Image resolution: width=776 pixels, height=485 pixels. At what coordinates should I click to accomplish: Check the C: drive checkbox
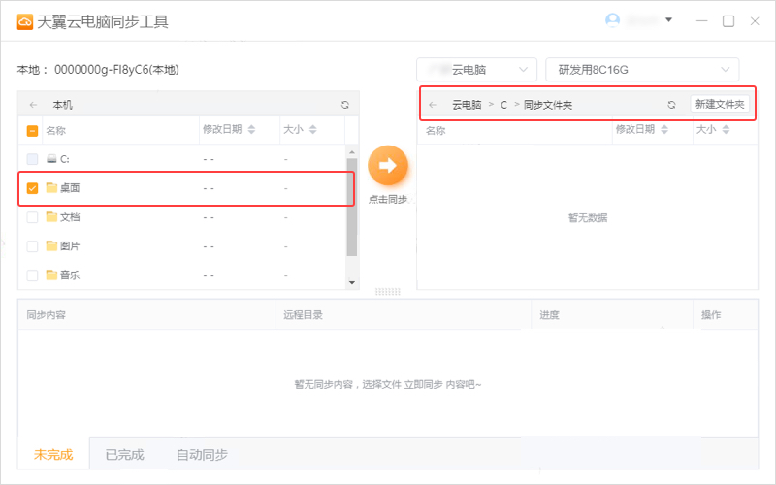coord(32,159)
